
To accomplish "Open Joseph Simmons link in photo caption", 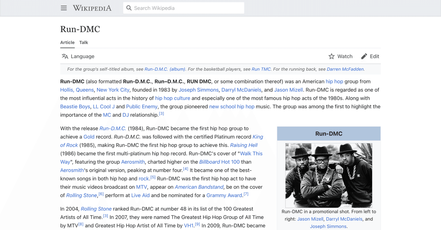I will [x=328, y=226].
